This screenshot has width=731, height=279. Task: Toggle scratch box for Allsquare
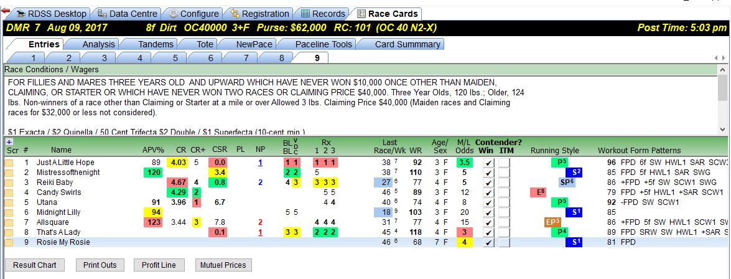click(x=9, y=222)
